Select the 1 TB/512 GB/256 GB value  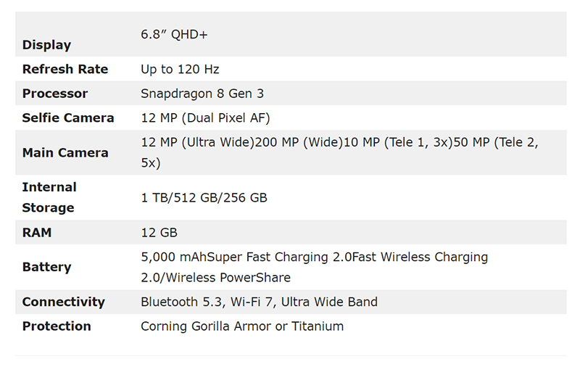click(x=204, y=197)
